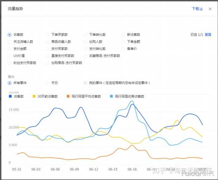Click the 06-12 x-axis date label
The width and height of the screenshot is (218, 180).
(94, 169)
